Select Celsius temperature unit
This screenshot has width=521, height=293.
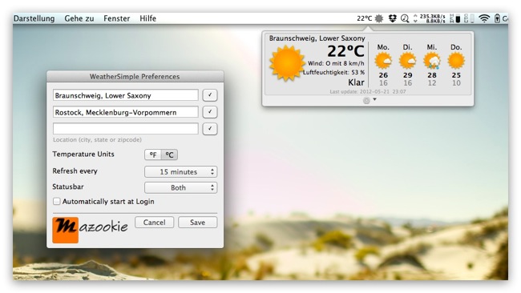point(169,155)
